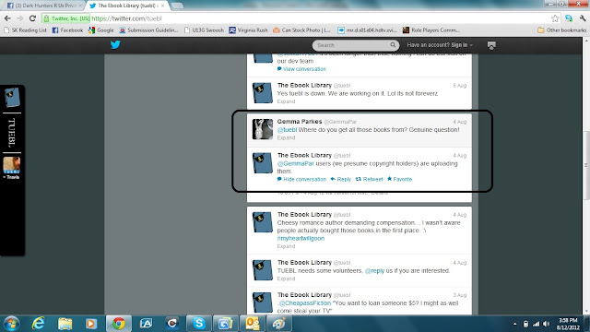
Task: Expand Gemma Parkes tweet
Action: click(286, 137)
